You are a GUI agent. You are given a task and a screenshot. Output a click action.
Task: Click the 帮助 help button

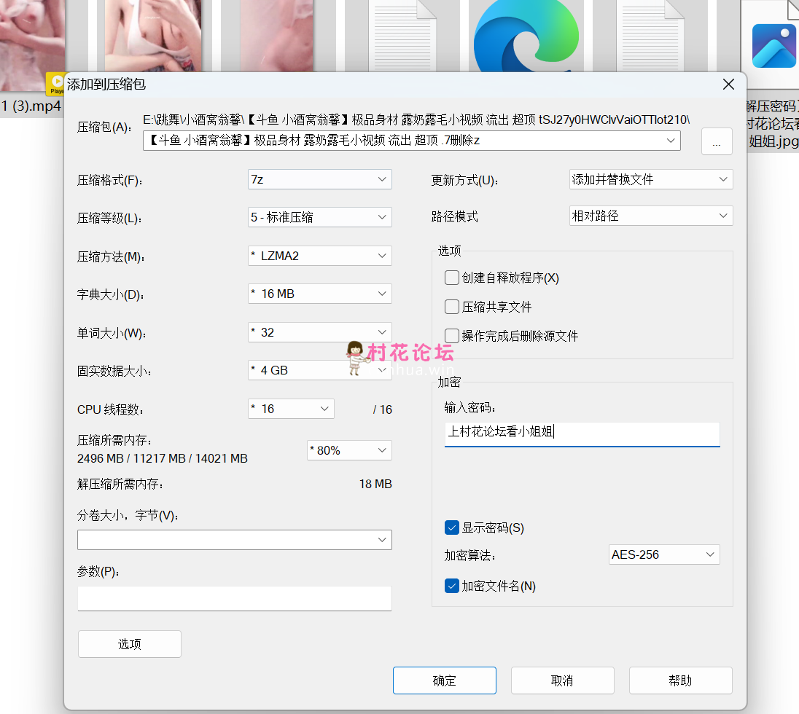[x=680, y=680]
